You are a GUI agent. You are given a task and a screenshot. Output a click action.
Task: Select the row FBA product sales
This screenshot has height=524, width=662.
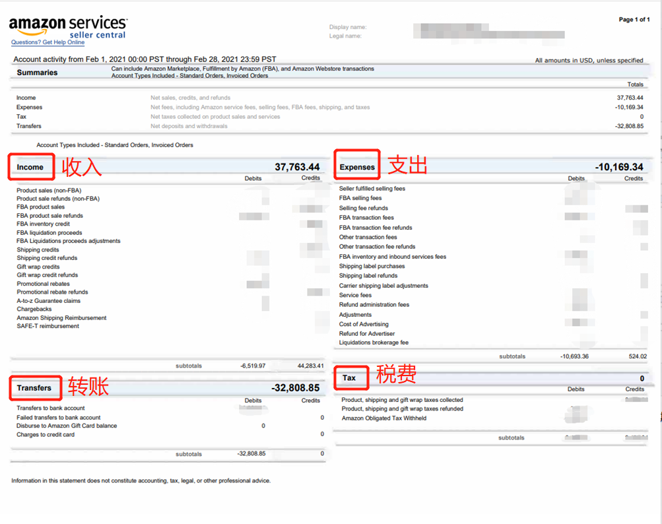[x=40, y=207]
